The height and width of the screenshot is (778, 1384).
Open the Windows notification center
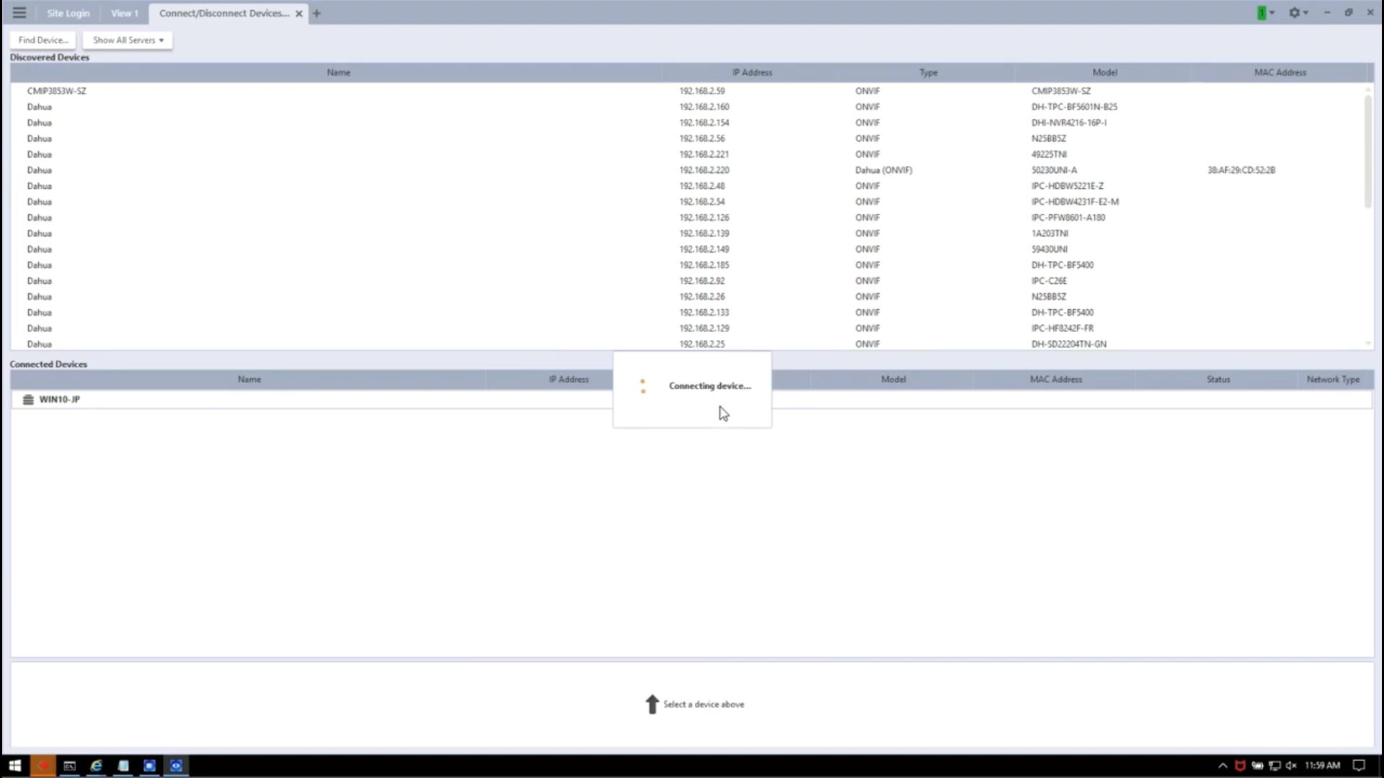click(1358, 766)
